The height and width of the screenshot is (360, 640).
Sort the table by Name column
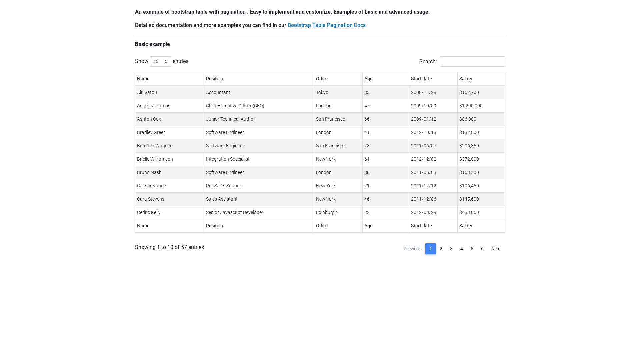click(143, 79)
